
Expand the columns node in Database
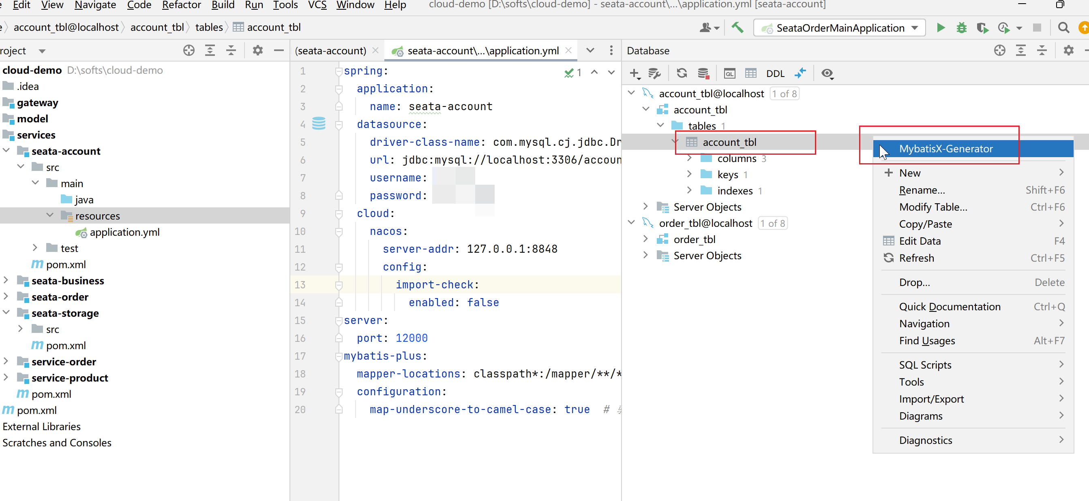coord(690,158)
